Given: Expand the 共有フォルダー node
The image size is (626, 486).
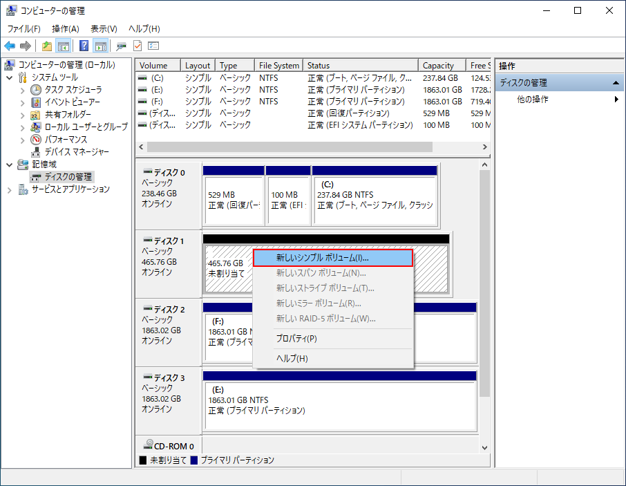Looking at the screenshot, I should 22,115.
